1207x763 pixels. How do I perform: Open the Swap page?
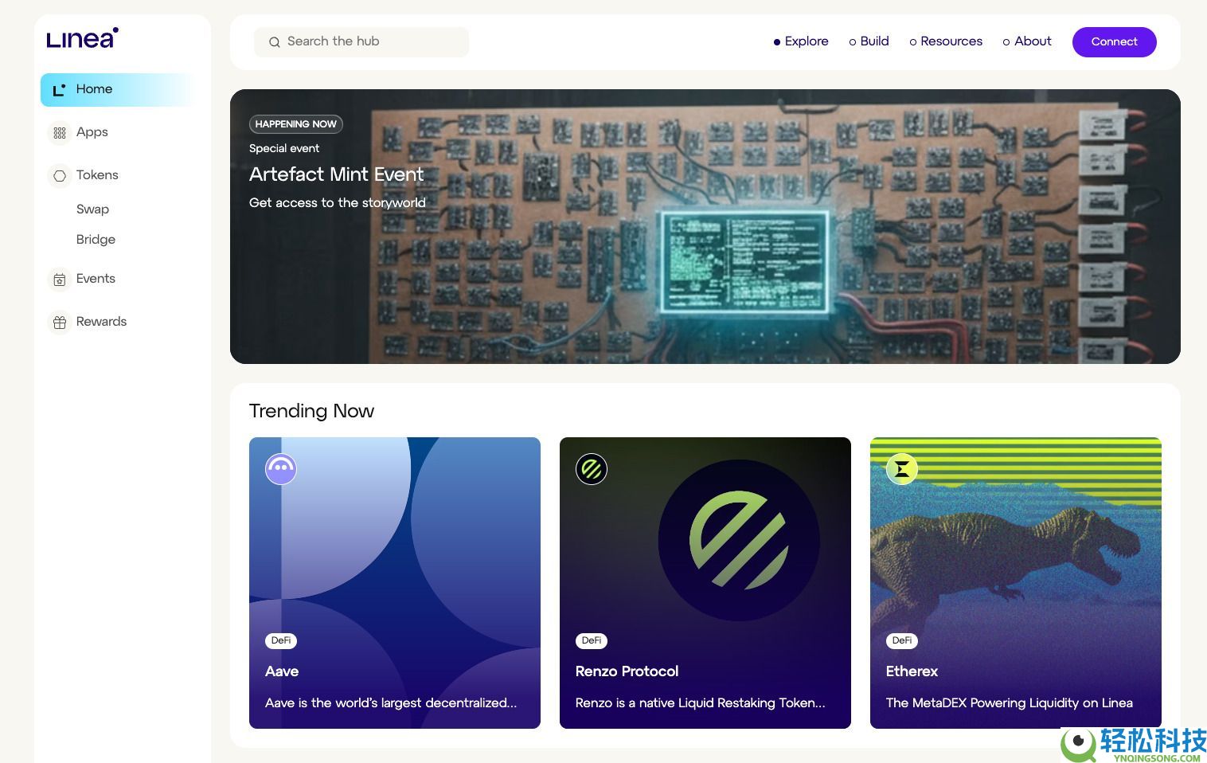pyautogui.click(x=92, y=209)
